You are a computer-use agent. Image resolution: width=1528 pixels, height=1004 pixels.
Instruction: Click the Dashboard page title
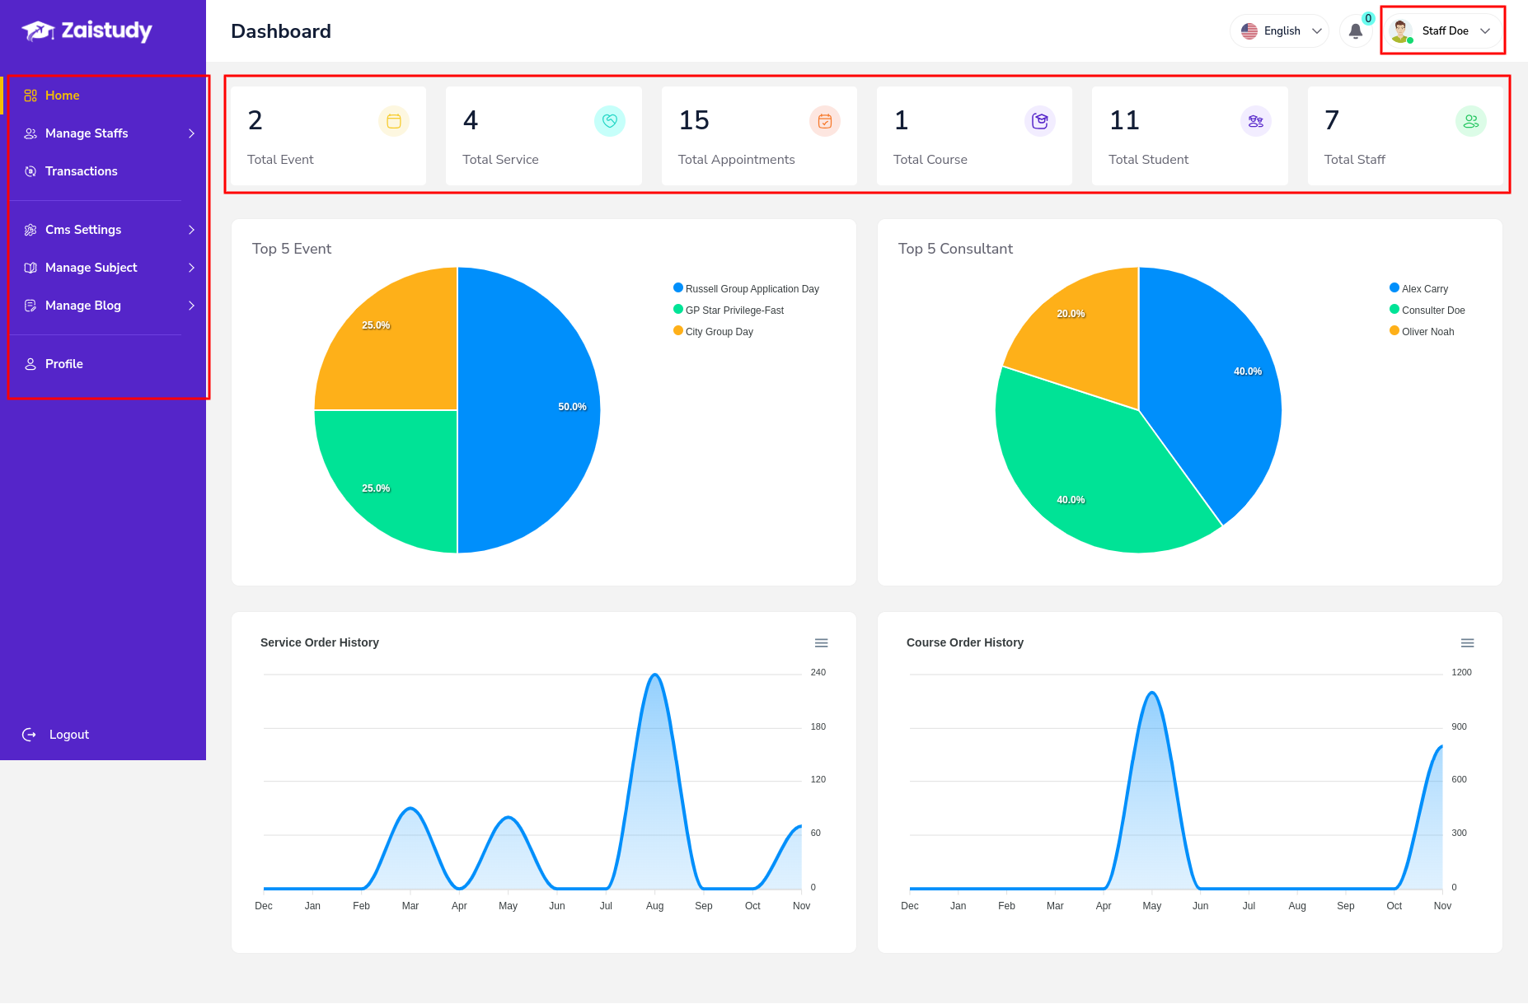coord(281,31)
